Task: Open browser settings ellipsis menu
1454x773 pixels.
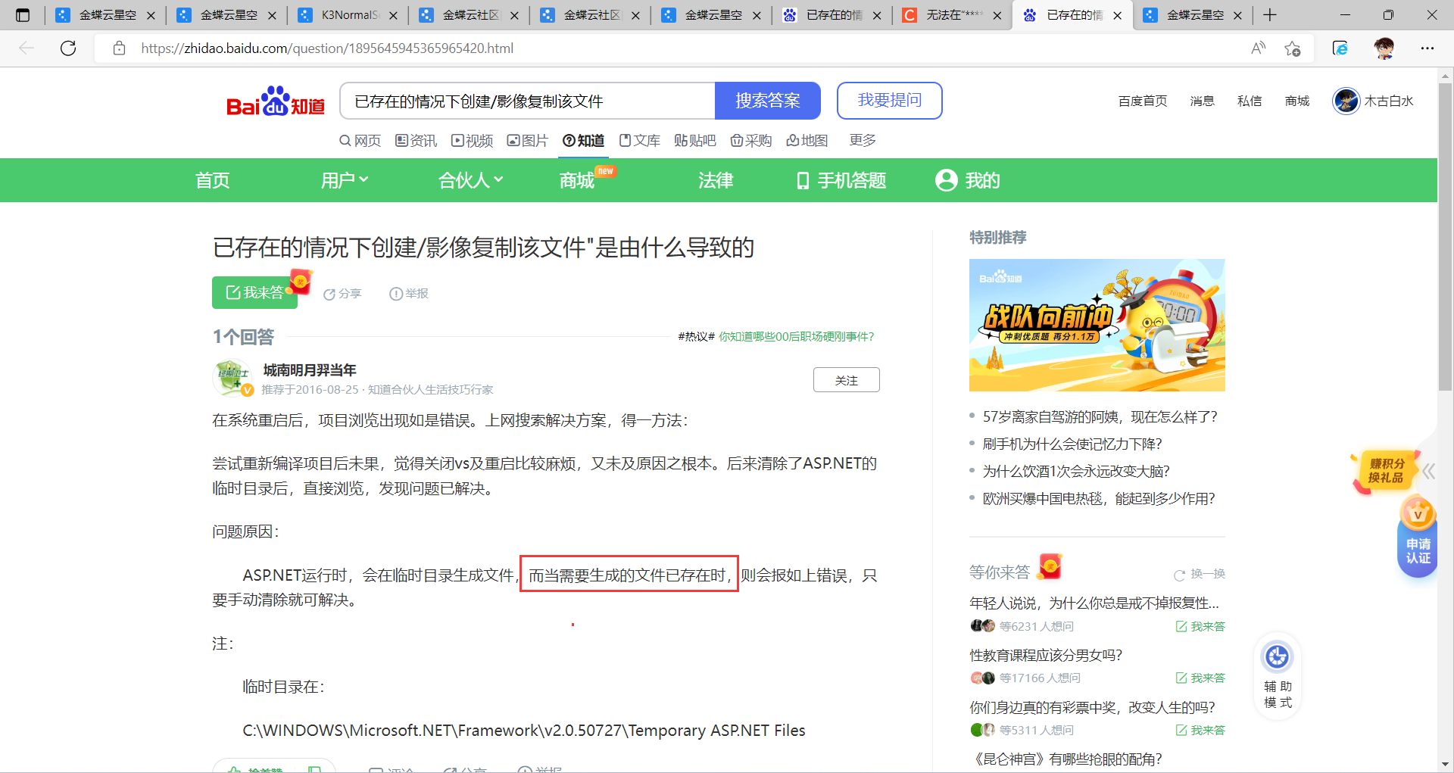Action: 1427,48
